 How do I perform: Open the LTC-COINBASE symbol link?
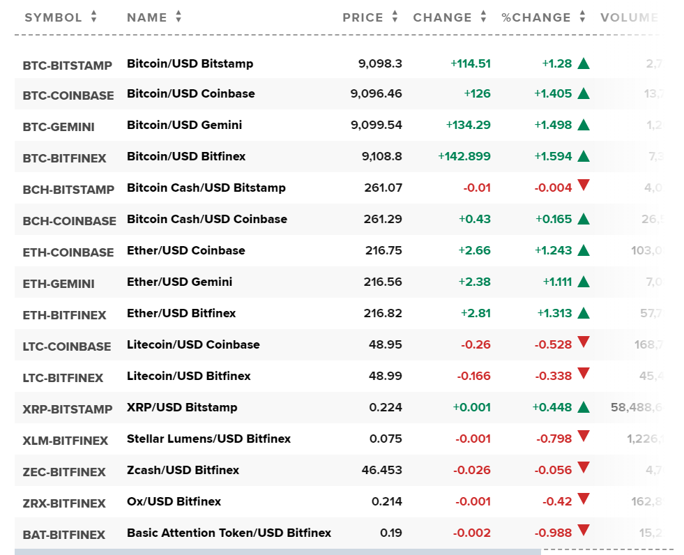tap(67, 347)
